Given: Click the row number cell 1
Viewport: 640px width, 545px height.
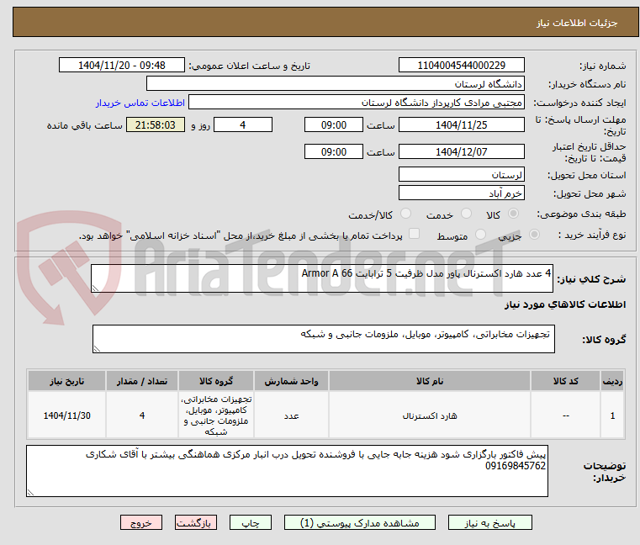Looking at the screenshot, I should click(x=612, y=415).
